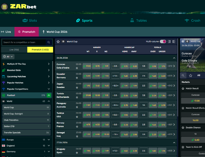Select Live (156) sidebar tab

[x=14, y=50]
